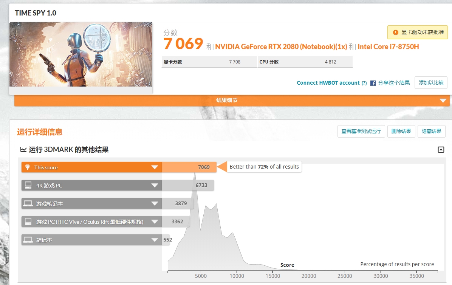The image size is (452, 285).
Task: Click the overall score 7 069
Action: coord(183,44)
